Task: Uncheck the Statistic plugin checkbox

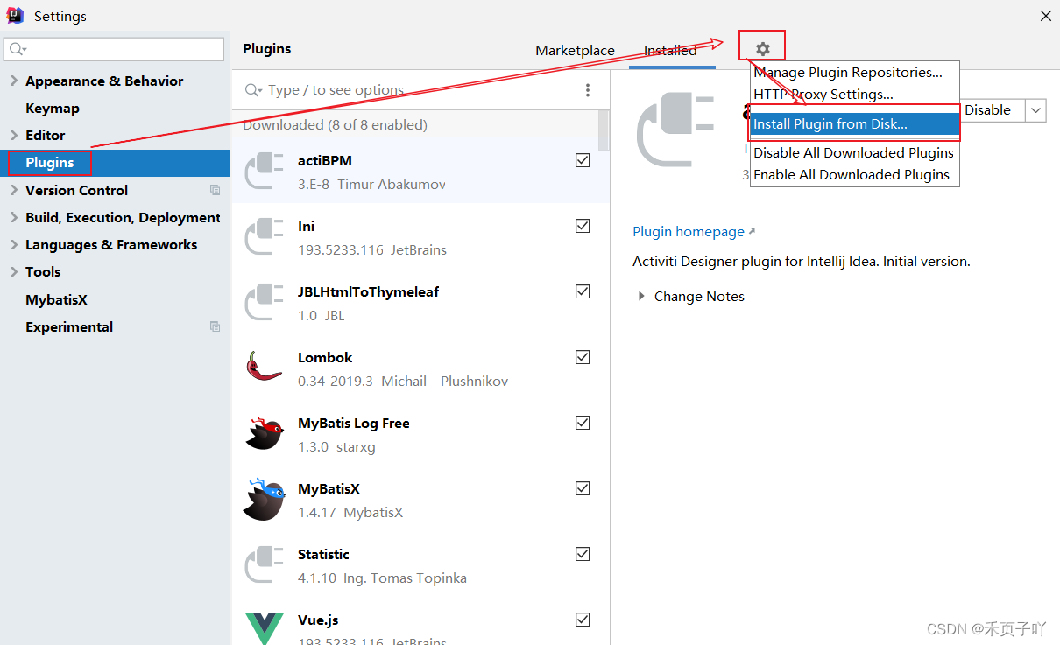Action: coord(583,554)
